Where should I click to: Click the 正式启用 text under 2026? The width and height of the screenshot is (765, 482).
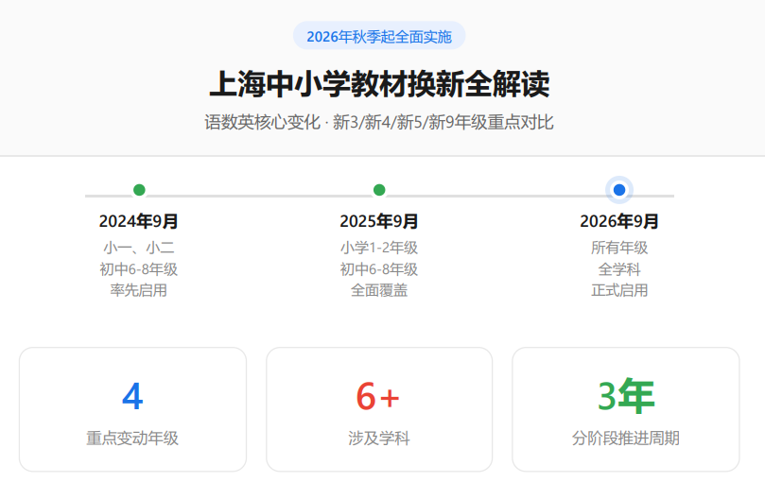click(x=619, y=291)
